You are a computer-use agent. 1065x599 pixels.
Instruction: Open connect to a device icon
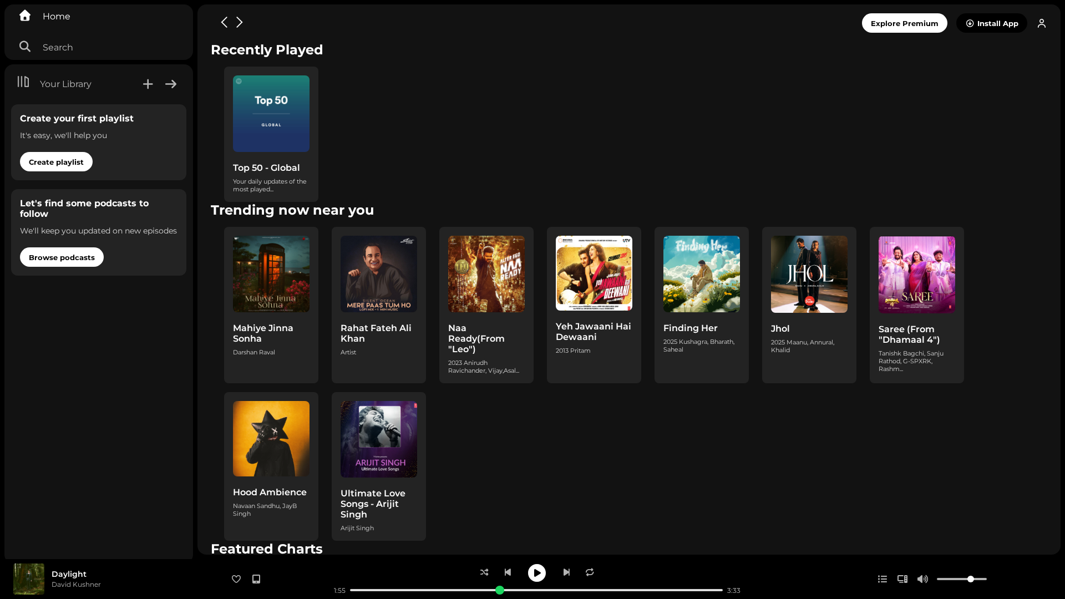(x=902, y=579)
